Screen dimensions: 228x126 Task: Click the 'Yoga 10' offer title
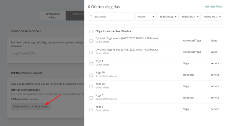(x=100, y=73)
